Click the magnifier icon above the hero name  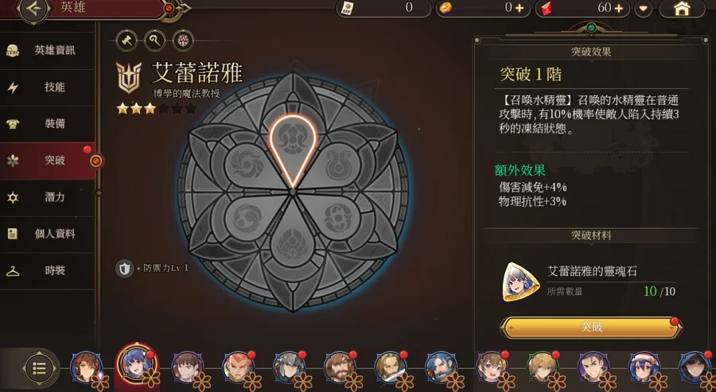155,41
